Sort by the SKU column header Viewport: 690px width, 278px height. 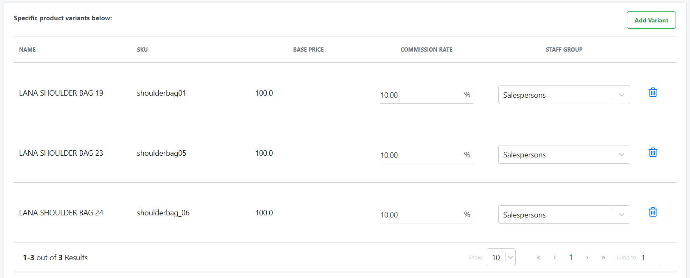pos(142,50)
